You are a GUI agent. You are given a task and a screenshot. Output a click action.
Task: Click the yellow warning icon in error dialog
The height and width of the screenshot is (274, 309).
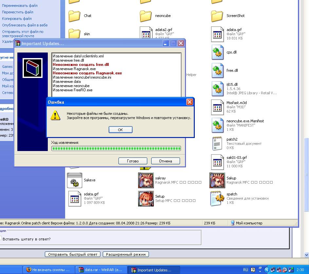pos(55,115)
